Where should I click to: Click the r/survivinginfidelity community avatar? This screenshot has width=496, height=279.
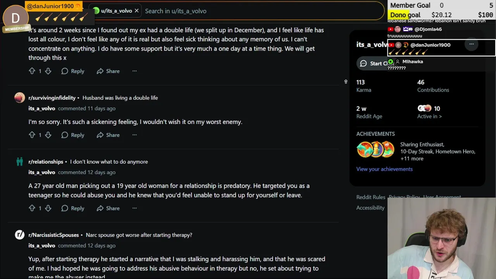pos(19,98)
